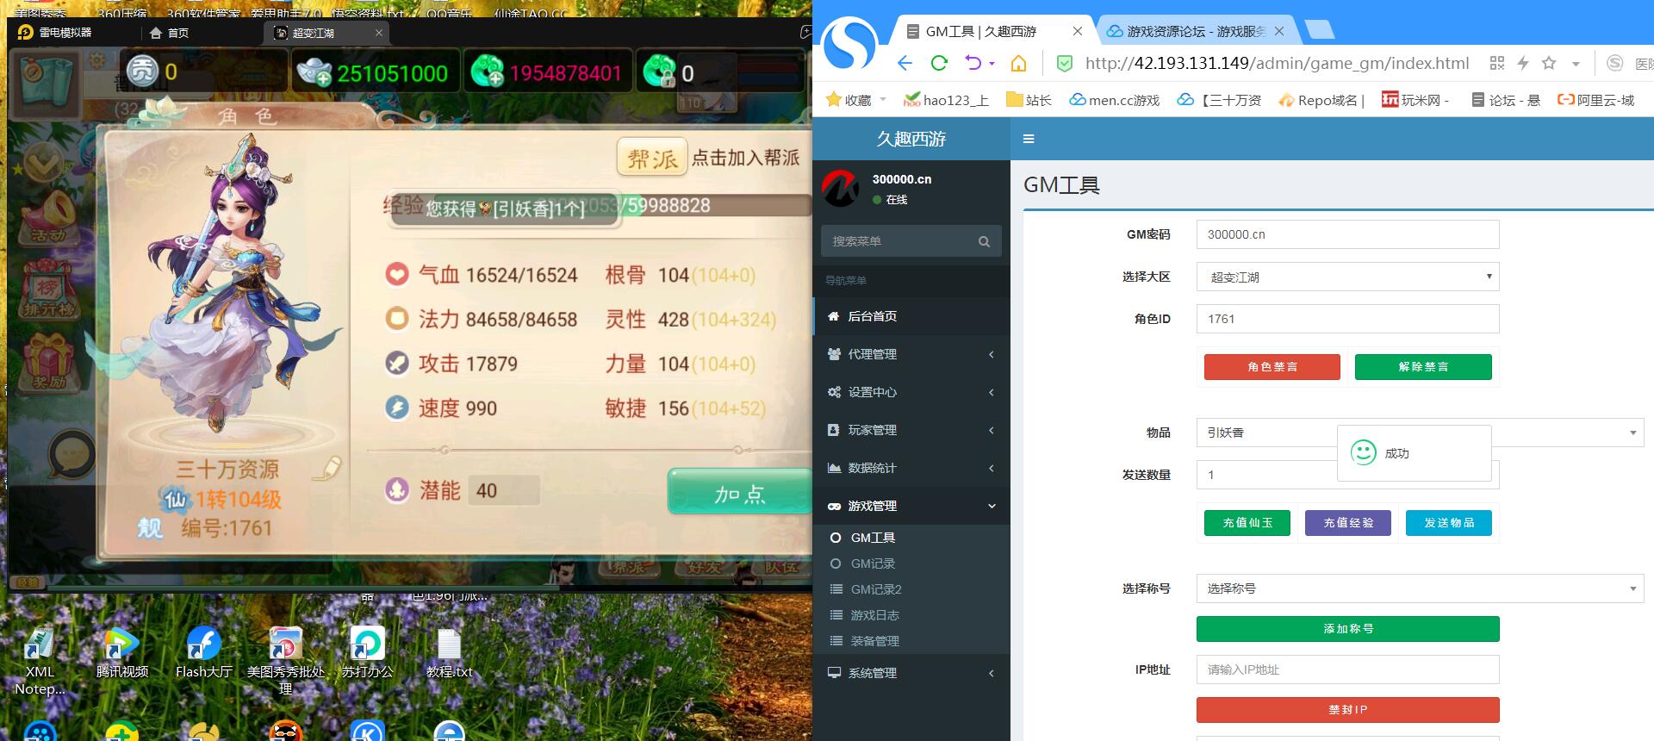This screenshot has height=741, width=1654.
Task: Click the search icon in menu search box
Action: (984, 241)
